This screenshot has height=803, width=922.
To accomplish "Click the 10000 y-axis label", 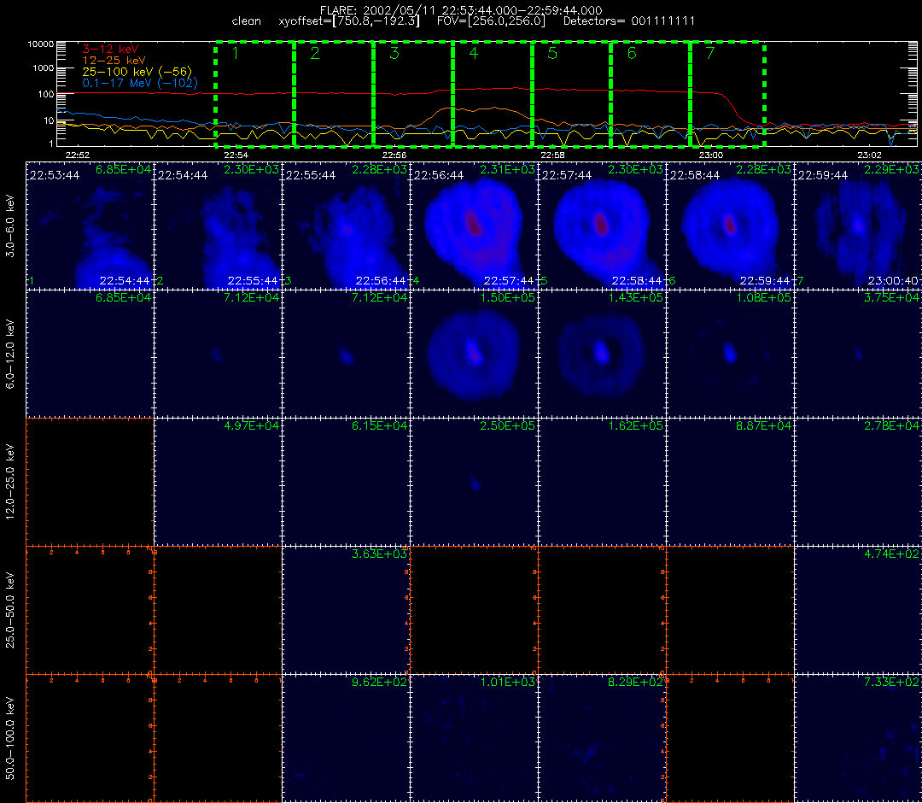I will click(41, 44).
